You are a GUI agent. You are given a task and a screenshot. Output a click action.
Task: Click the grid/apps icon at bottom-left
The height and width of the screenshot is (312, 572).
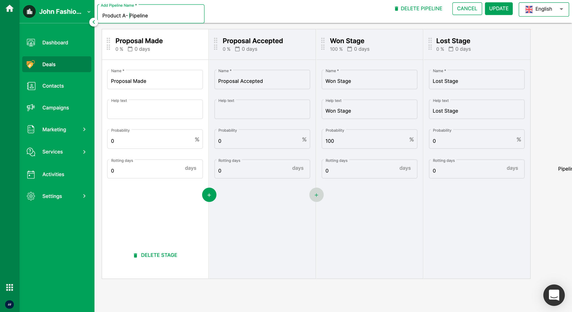pyautogui.click(x=10, y=287)
